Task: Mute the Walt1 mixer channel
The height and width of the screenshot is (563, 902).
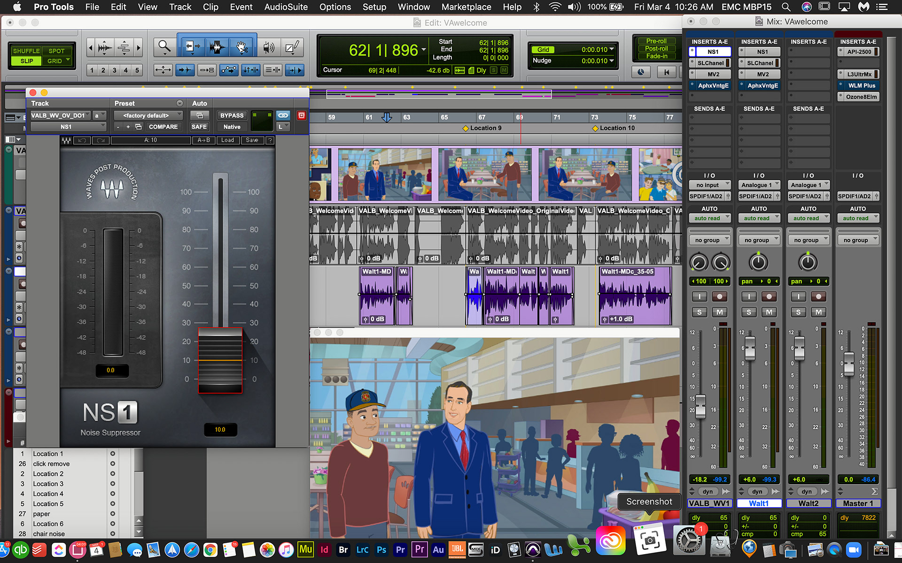Action: [x=769, y=312]
